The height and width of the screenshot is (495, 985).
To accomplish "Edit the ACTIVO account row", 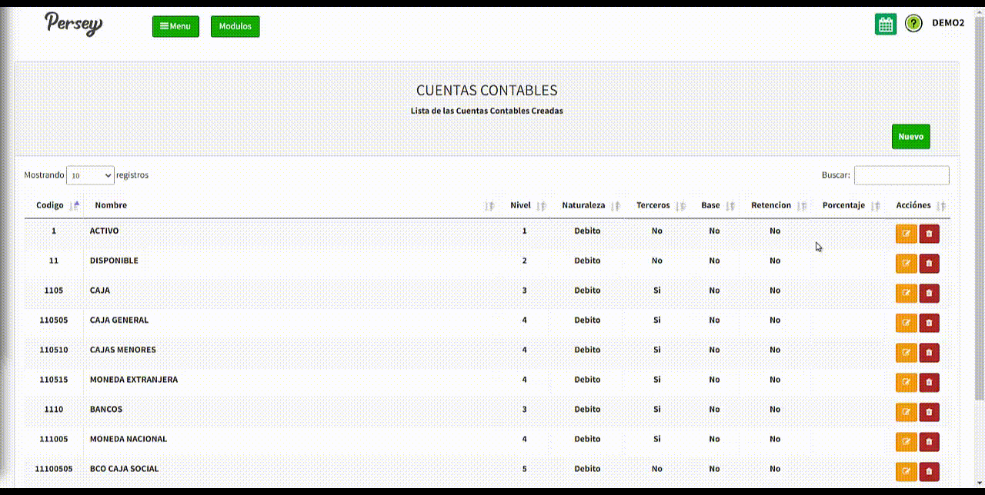I will point(906,234).
